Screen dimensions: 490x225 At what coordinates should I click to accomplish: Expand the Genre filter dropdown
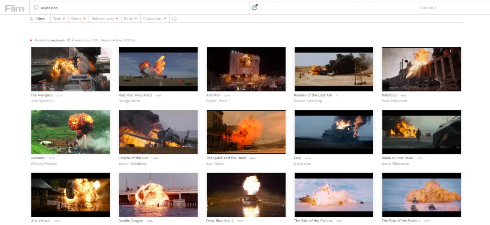click(x=78, y=19)
